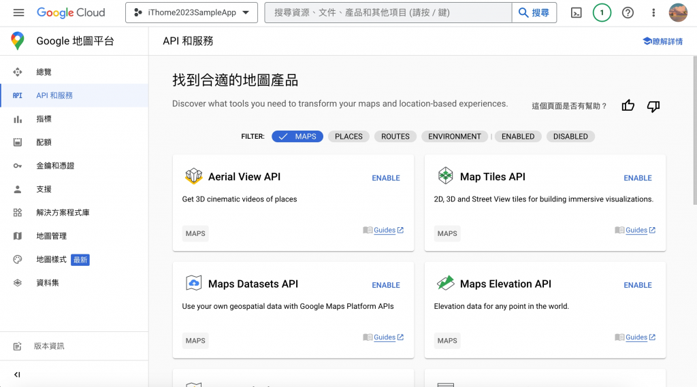Open 配額 quotas sidebar item
Image resolution: width=697 pixels, height=387 pixels.
coord(74,142)
